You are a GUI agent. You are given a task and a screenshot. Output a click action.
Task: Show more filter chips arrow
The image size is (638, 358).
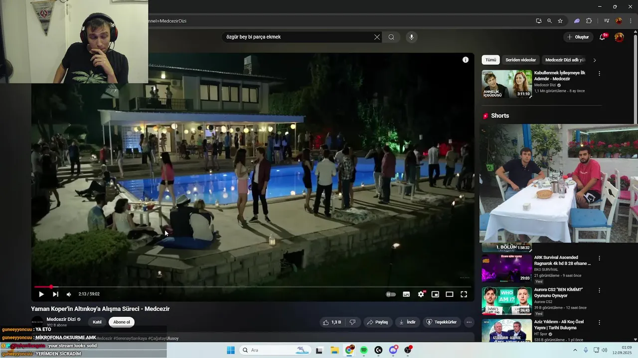click(x=594, y=60)
